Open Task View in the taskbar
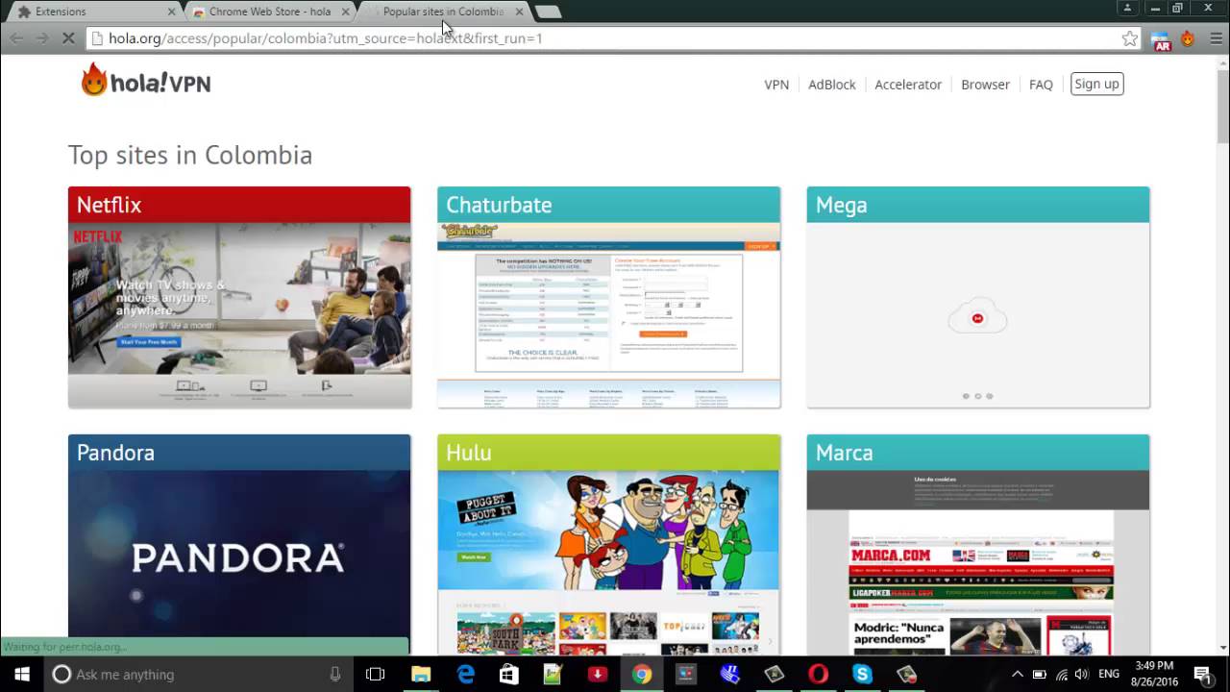Viewport: 1230px width, 692px height. click(376, 674)
